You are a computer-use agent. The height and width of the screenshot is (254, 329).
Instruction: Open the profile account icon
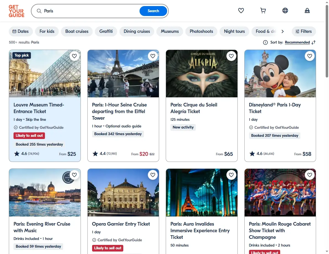tap(307, 10)
